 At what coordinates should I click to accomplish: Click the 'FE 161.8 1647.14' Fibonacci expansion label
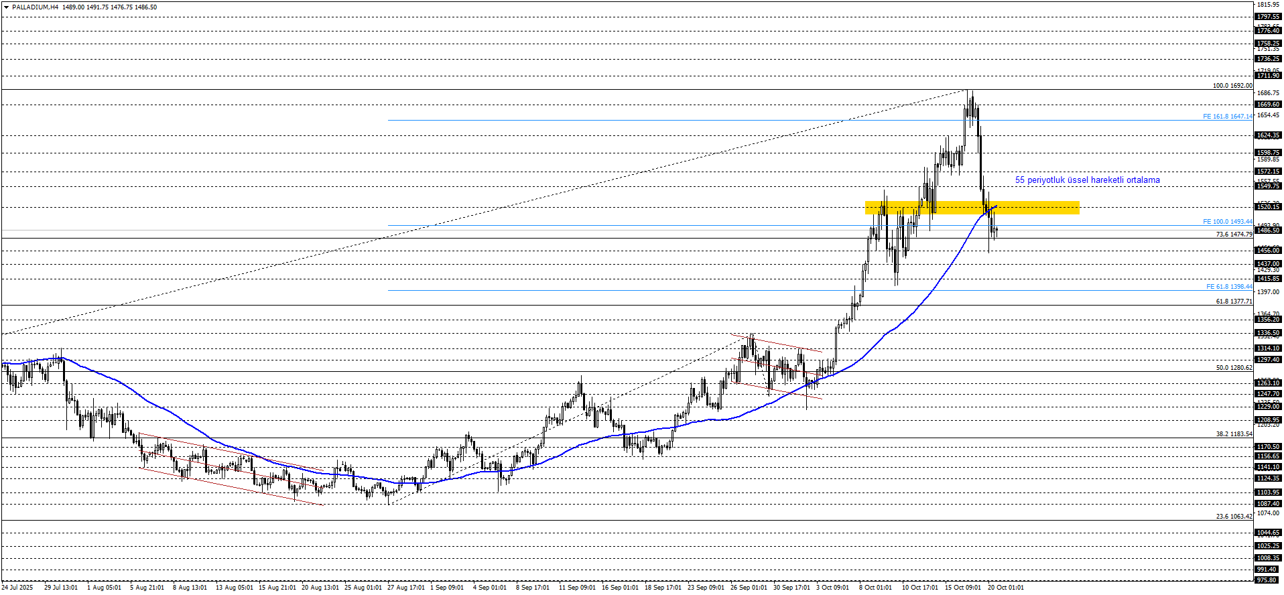1227,117
